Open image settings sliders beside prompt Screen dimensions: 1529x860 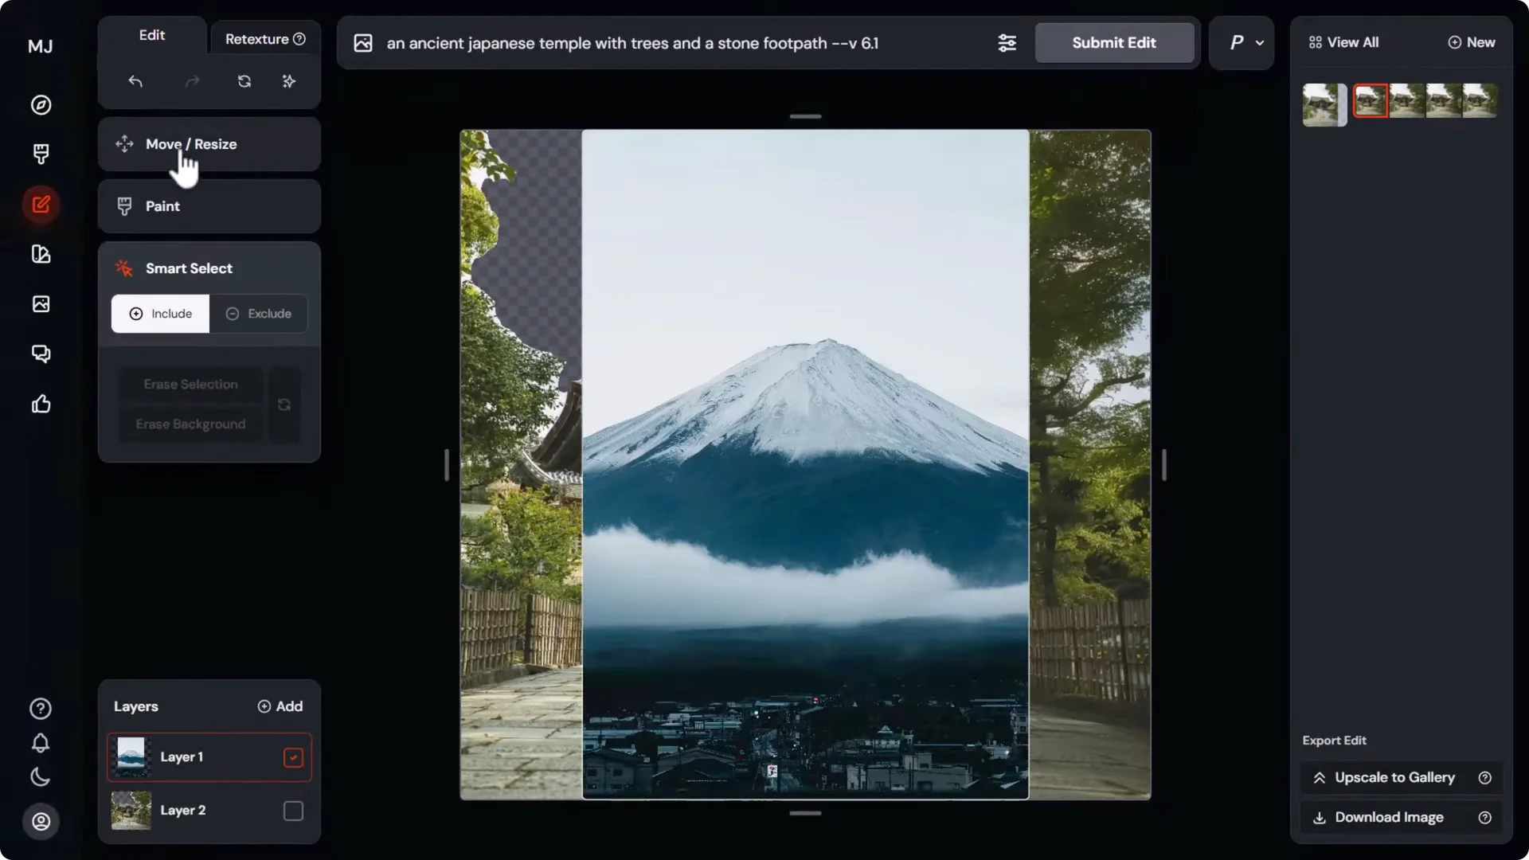coord(1006,43)
